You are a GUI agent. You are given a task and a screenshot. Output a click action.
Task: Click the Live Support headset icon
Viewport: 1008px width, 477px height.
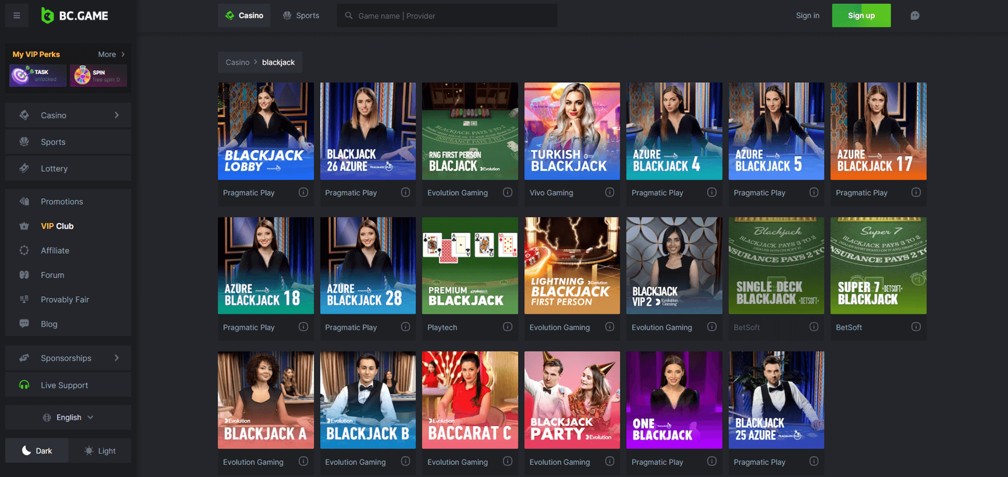pos(24,385)
